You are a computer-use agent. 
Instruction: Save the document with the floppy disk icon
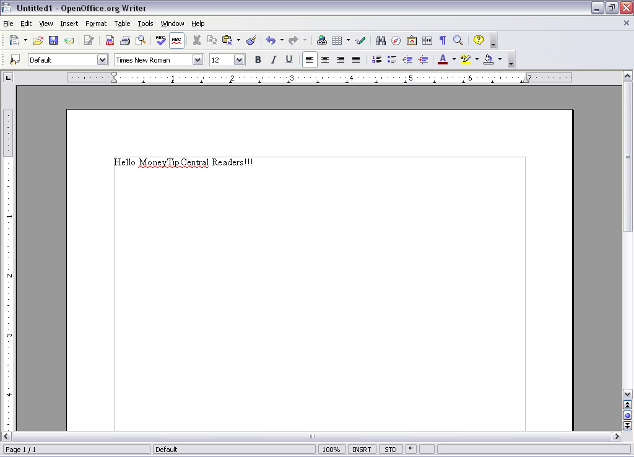pyautogui.click(x=53, y=40)
